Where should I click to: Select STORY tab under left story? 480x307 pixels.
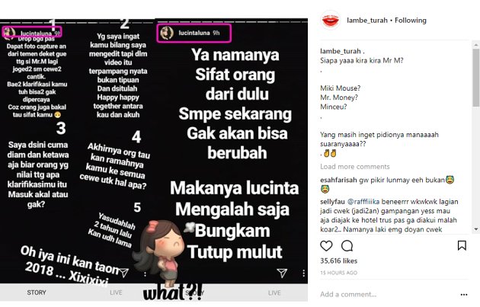pyautogui.click(x=37, y=293)
